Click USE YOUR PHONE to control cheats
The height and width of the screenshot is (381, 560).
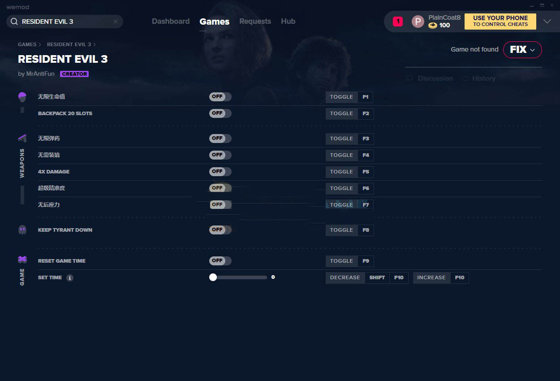click(500, 21)
